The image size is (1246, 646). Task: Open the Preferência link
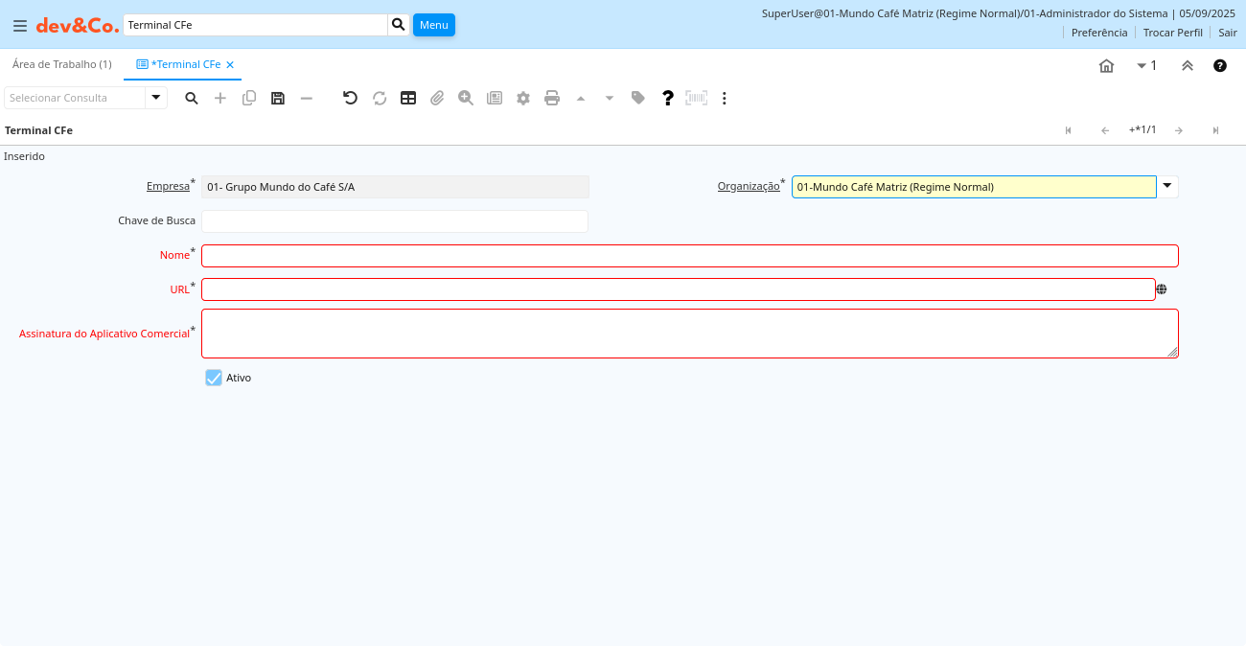pos(1098,33)
